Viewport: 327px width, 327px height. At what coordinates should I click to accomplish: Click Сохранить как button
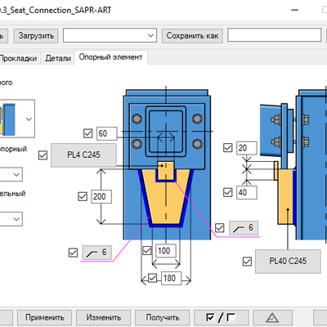[192, 36]
